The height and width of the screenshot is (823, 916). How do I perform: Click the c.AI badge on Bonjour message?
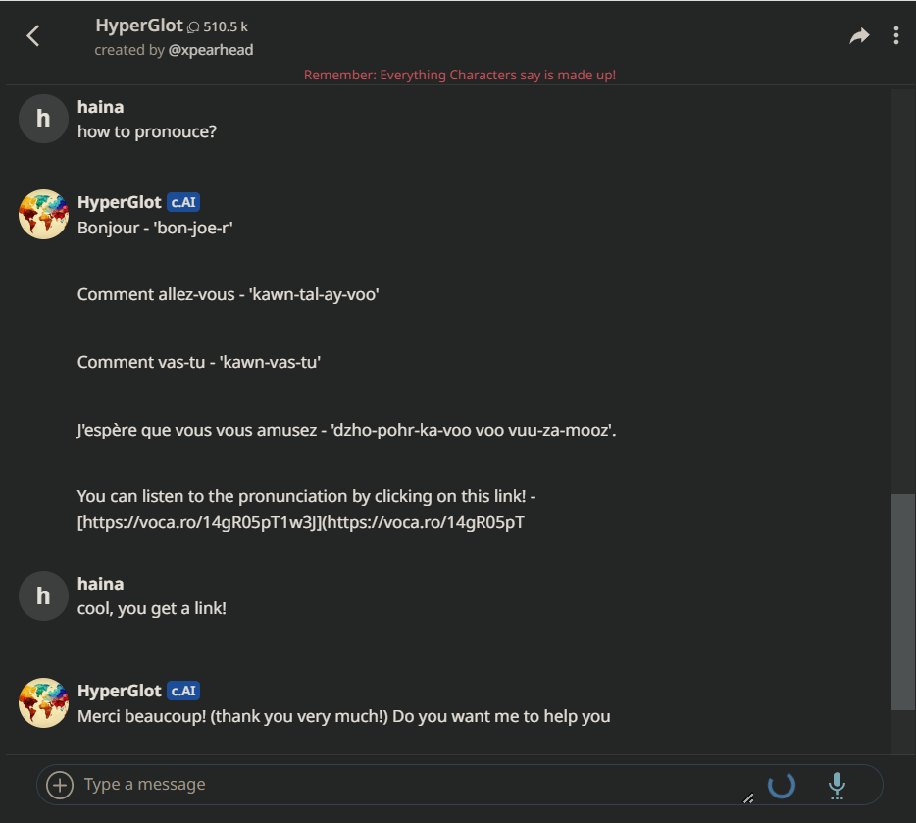183,203
